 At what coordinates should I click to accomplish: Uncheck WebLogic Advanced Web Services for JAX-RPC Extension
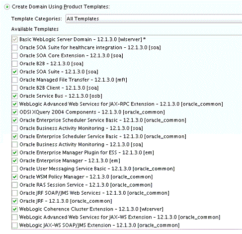click(x=15, y=104)
